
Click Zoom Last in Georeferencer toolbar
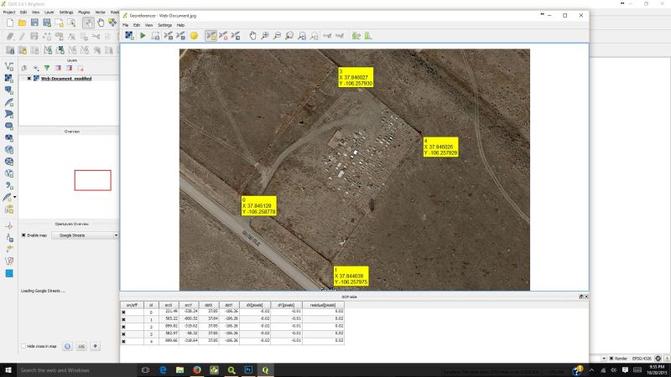(302, 36)
